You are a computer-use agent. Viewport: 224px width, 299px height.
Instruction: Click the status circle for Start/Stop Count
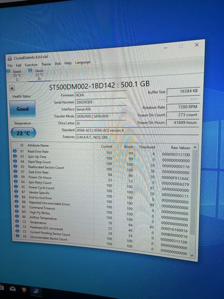15,161
